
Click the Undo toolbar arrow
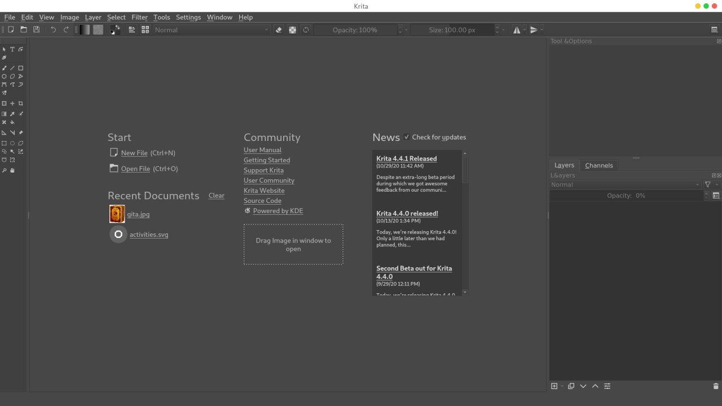click(x=54, y=30)
